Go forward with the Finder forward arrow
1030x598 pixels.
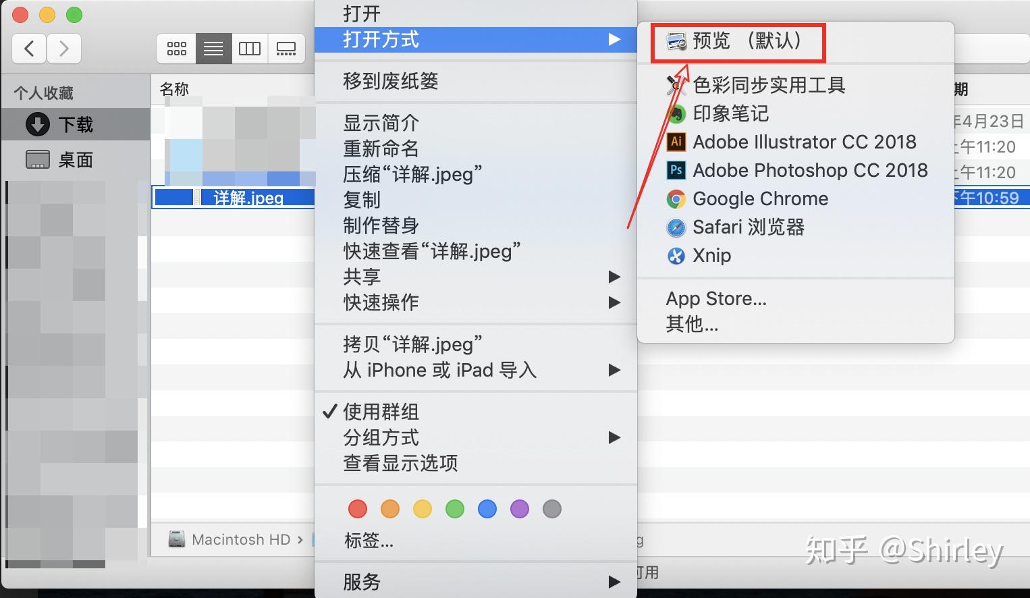[64, 49]
